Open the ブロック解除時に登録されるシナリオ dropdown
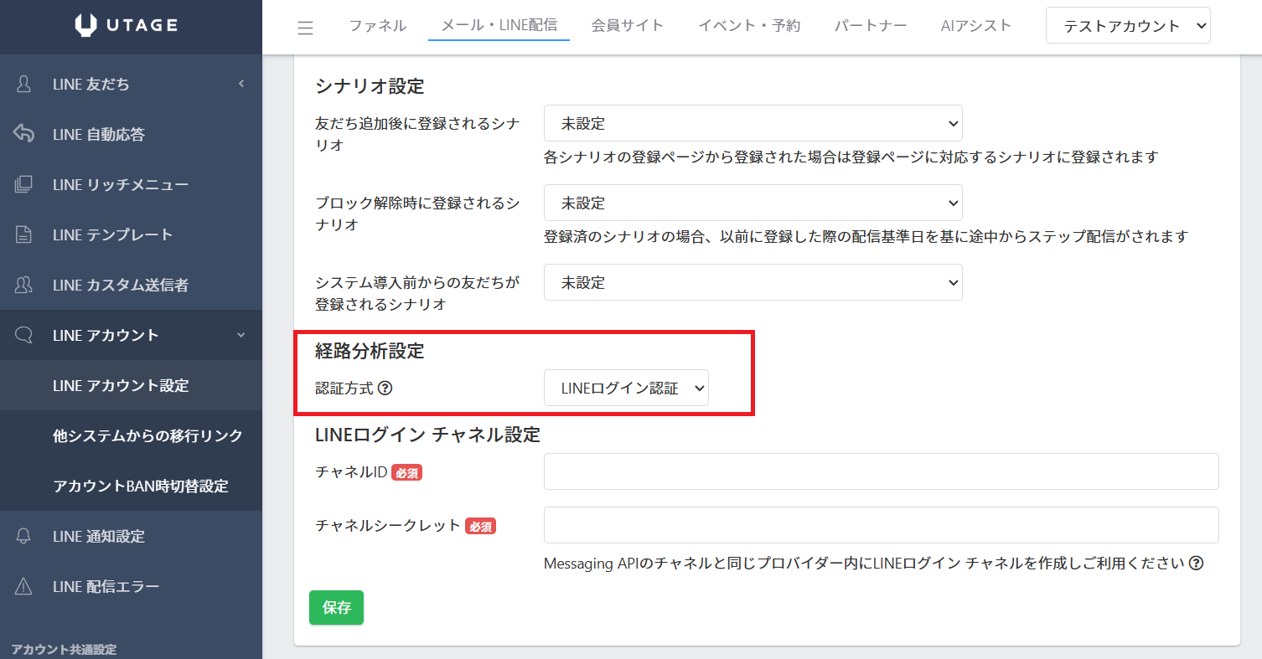Image resolution: width=1262 pixels, height=659 pixels. click(x=753, y=203)
